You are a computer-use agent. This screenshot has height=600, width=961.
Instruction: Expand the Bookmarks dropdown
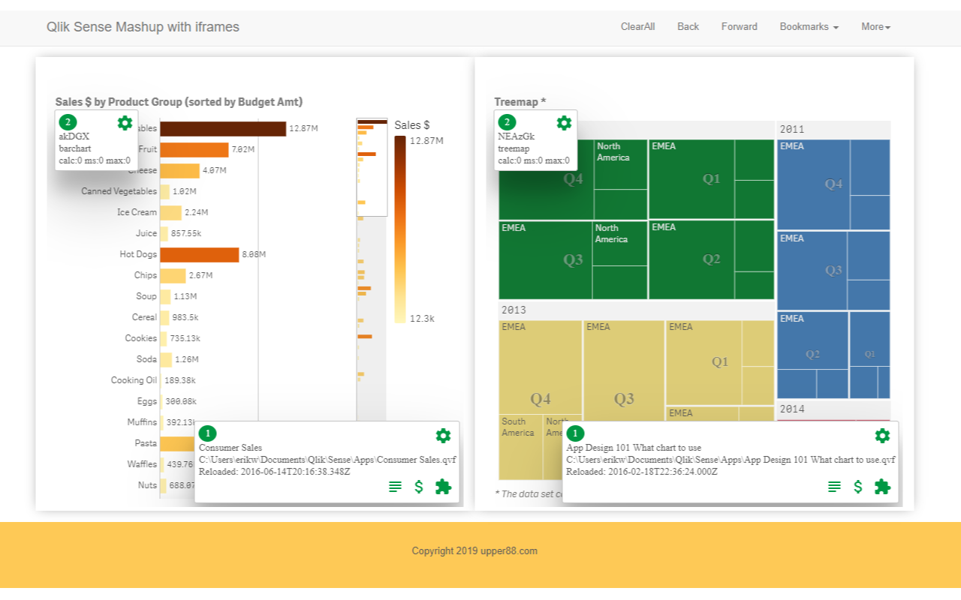(x=809, y=27)
